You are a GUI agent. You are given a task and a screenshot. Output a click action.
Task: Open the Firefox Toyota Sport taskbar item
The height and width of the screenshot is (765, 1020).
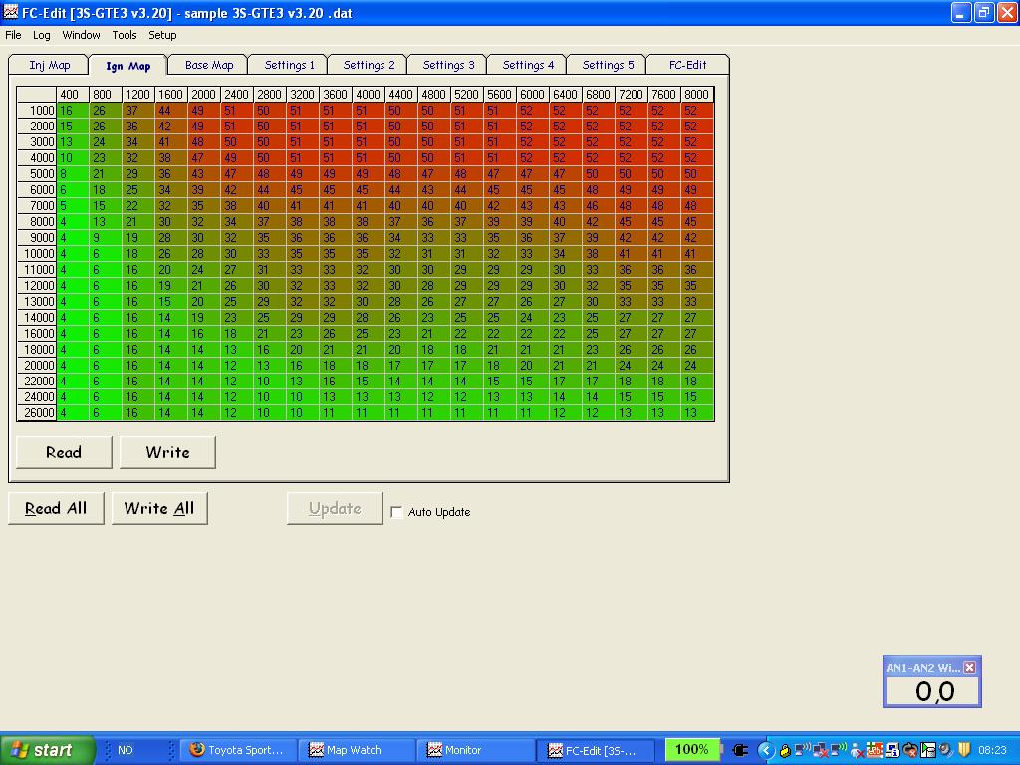(237, 750)
